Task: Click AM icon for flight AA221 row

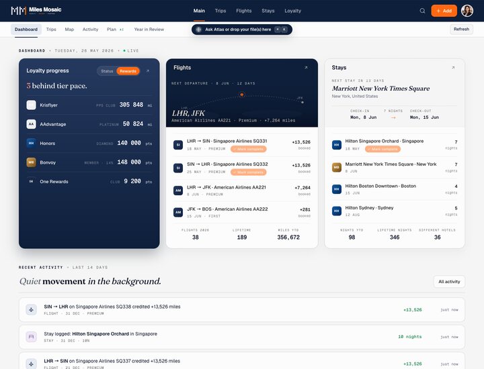Action: pyautogui.click(x=178, y=191)
